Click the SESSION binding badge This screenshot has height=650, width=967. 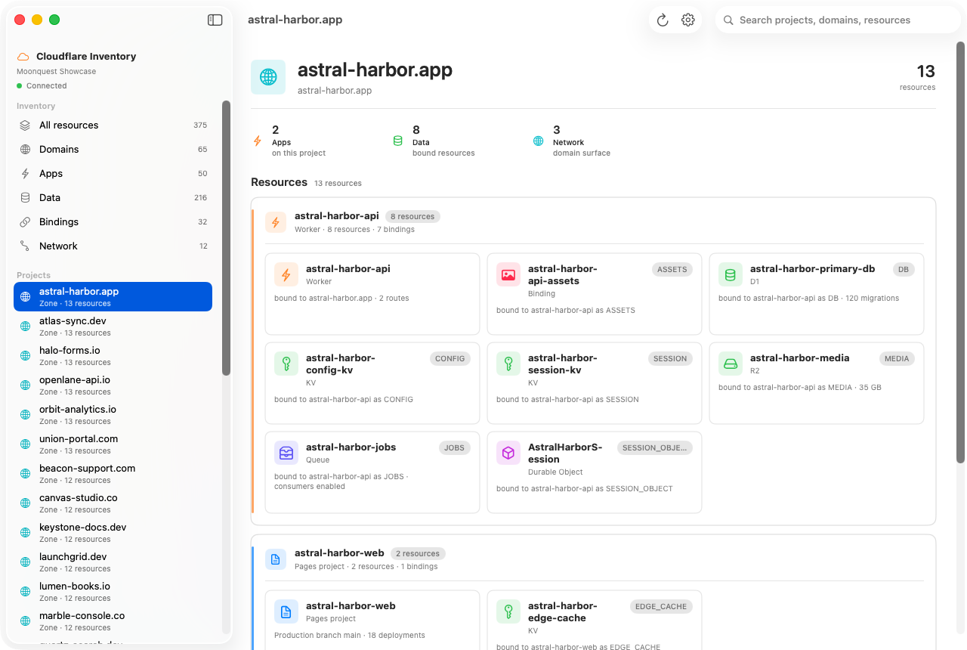pyautogui.click(x=670, y=358)
